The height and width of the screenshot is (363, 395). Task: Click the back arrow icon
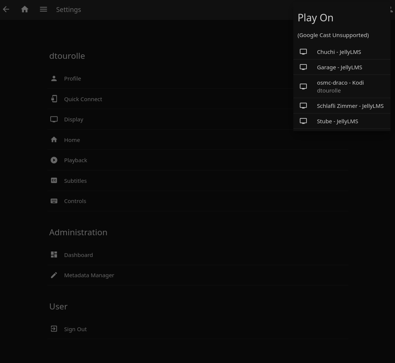(x=6, y=9)
